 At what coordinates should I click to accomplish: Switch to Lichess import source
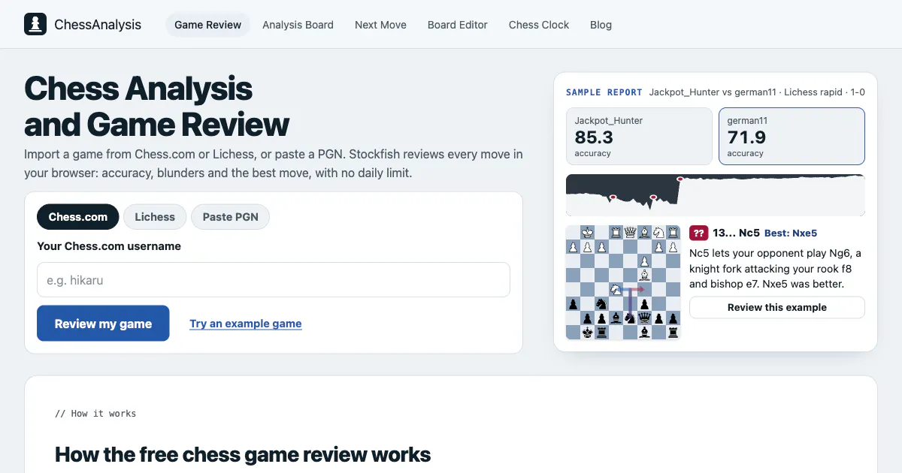[155, 217]
